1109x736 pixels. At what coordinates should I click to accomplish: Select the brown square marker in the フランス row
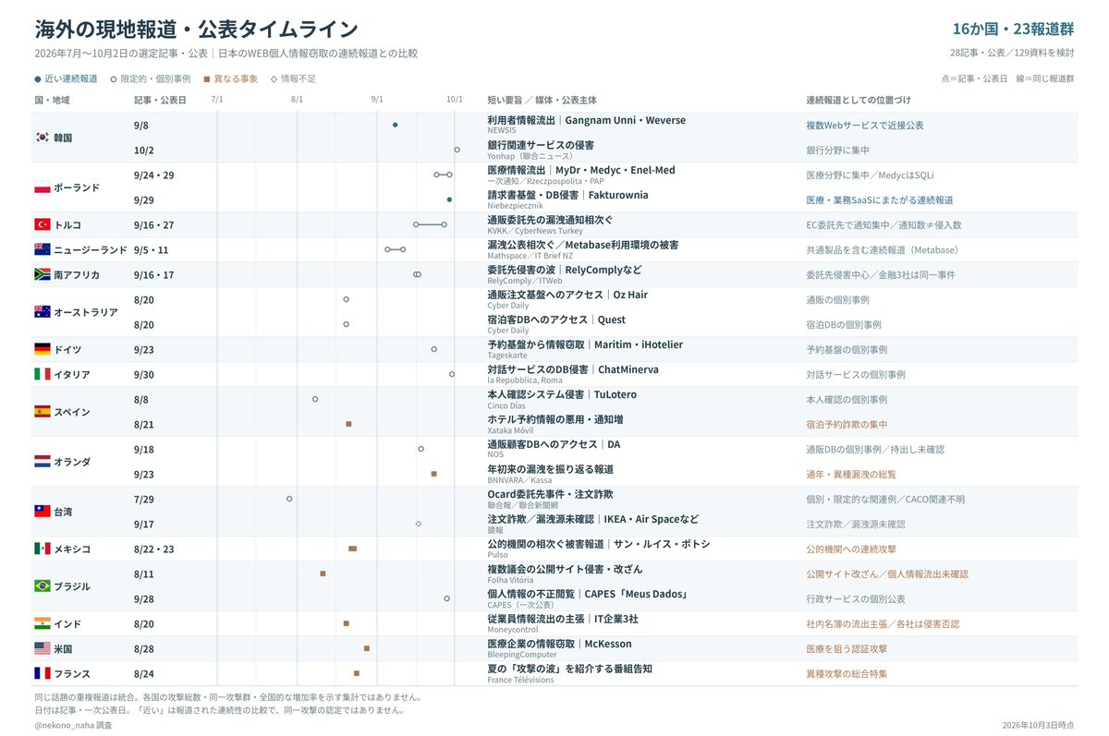click(357, 673)
